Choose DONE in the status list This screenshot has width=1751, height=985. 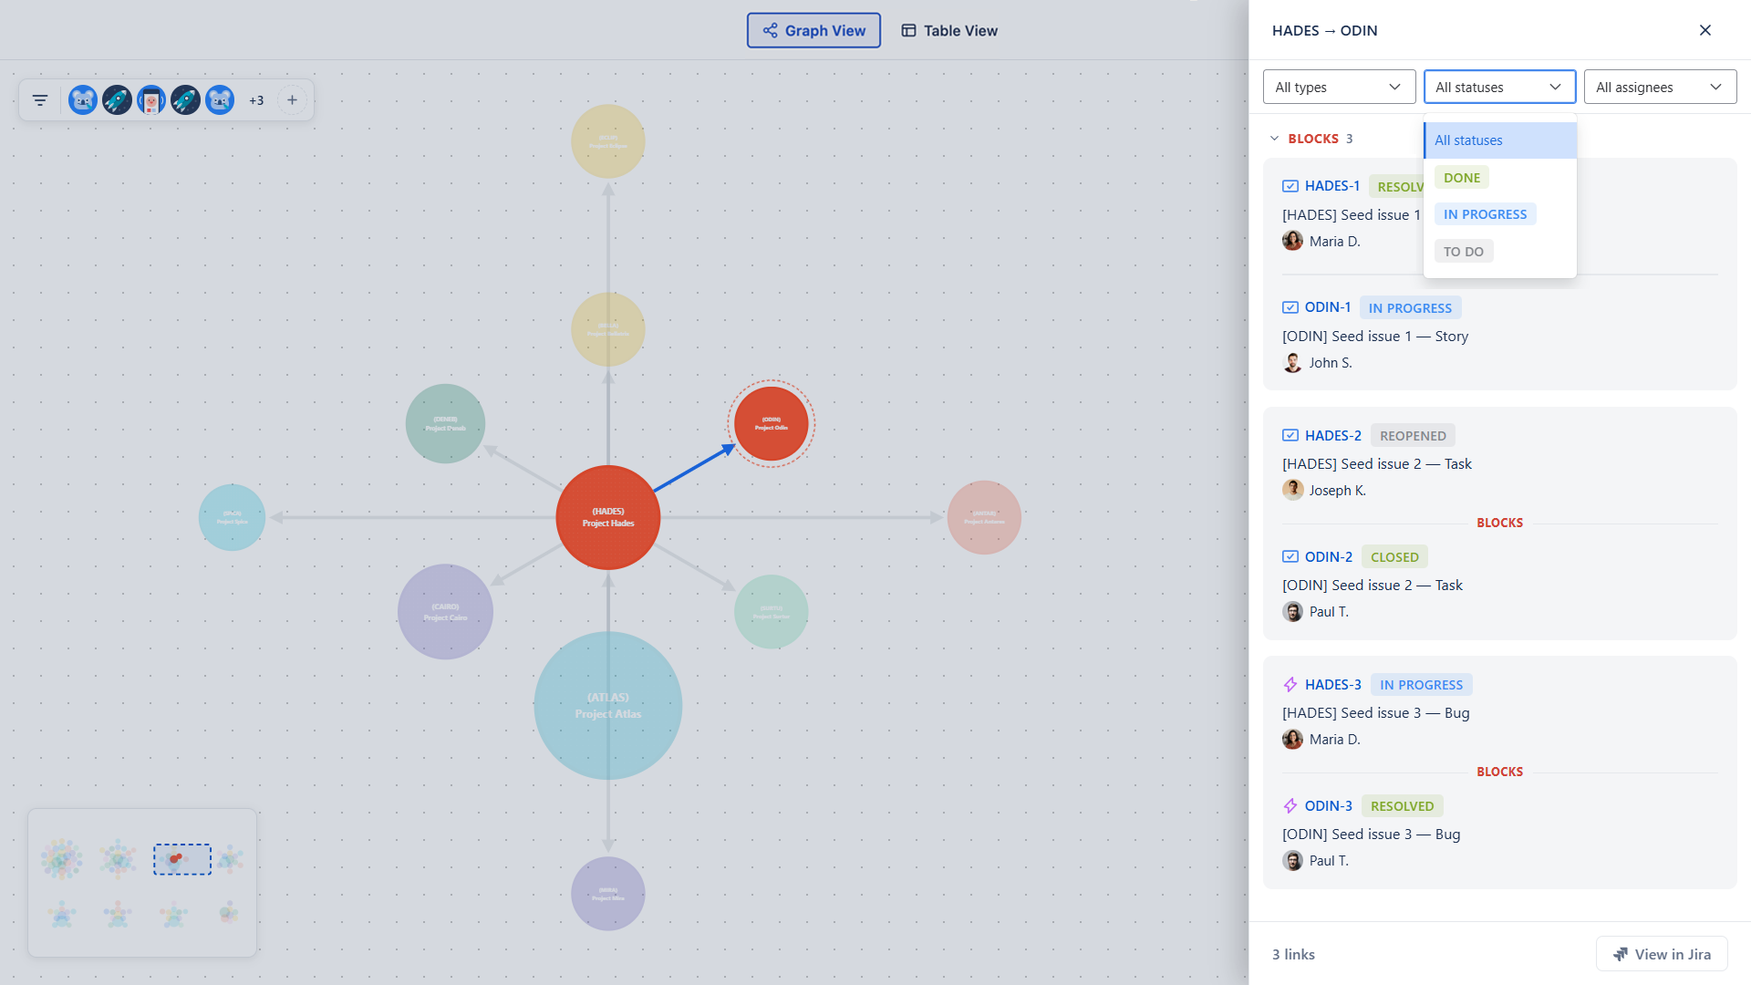(x=1462, y=178)
